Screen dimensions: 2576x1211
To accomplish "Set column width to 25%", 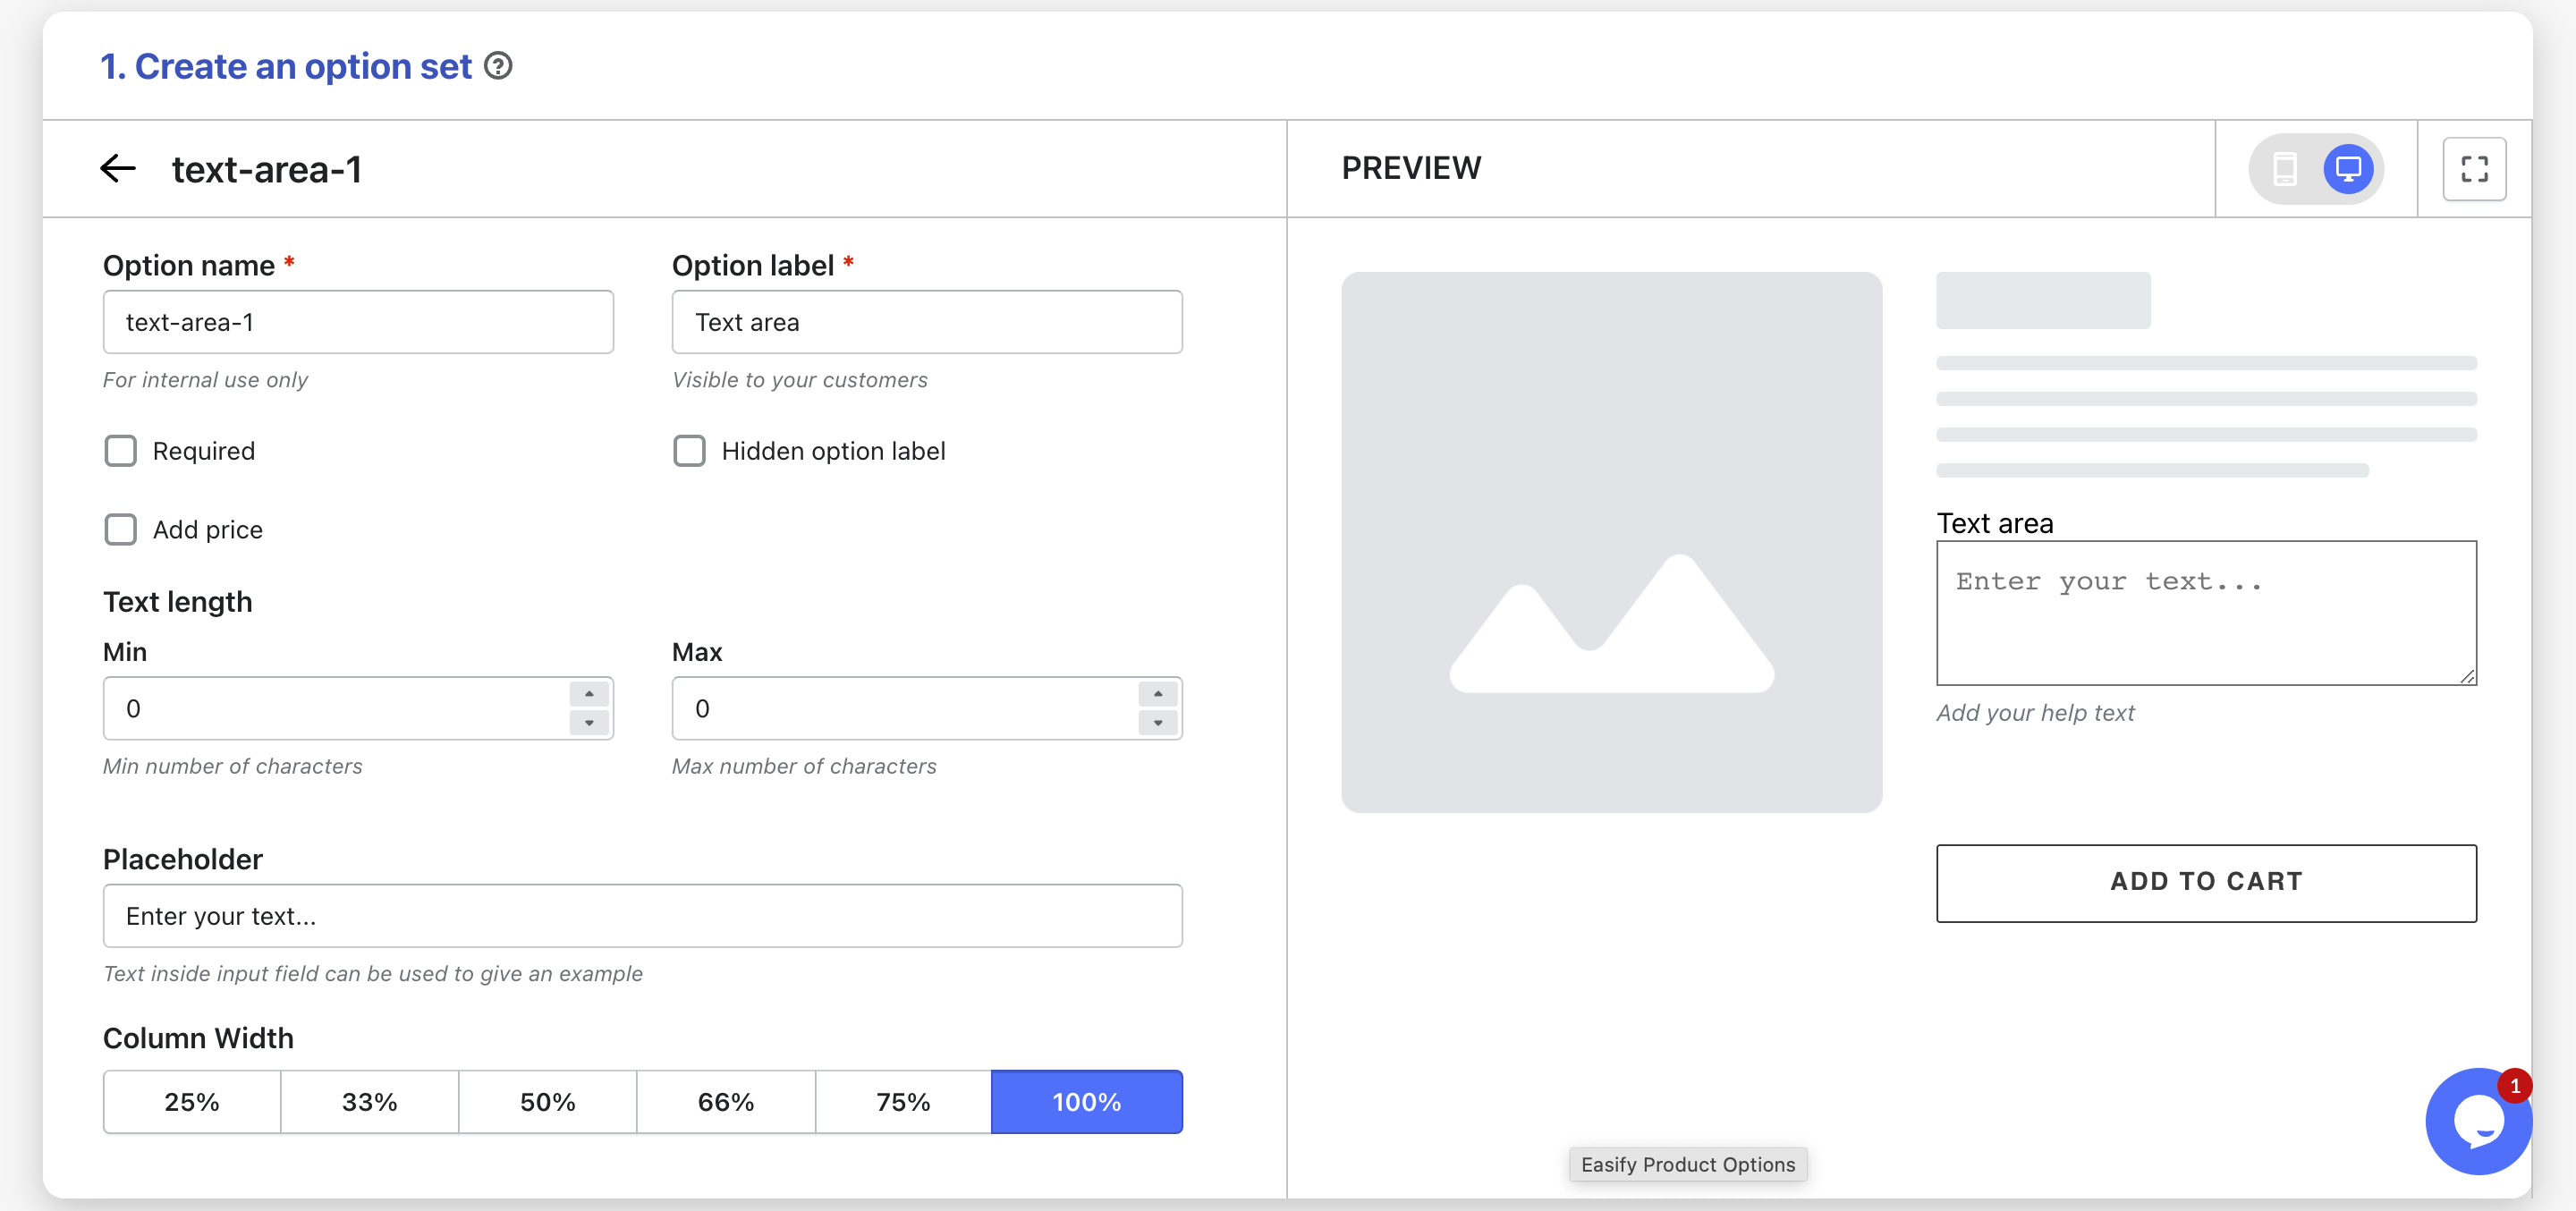I will pyautogui.click(x=192, y=1102).
